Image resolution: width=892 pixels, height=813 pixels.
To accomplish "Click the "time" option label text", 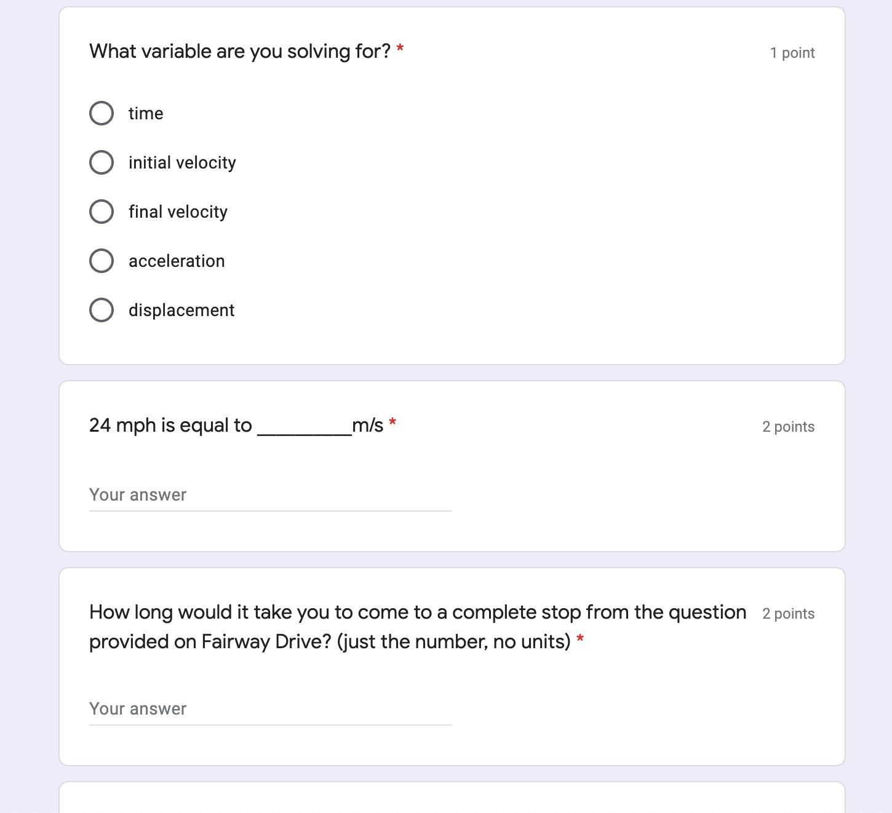I will 146,114.
